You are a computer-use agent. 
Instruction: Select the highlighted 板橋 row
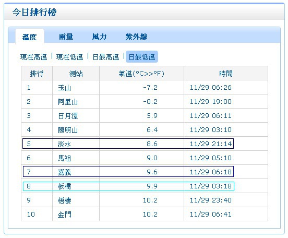[x=128, y=186]
